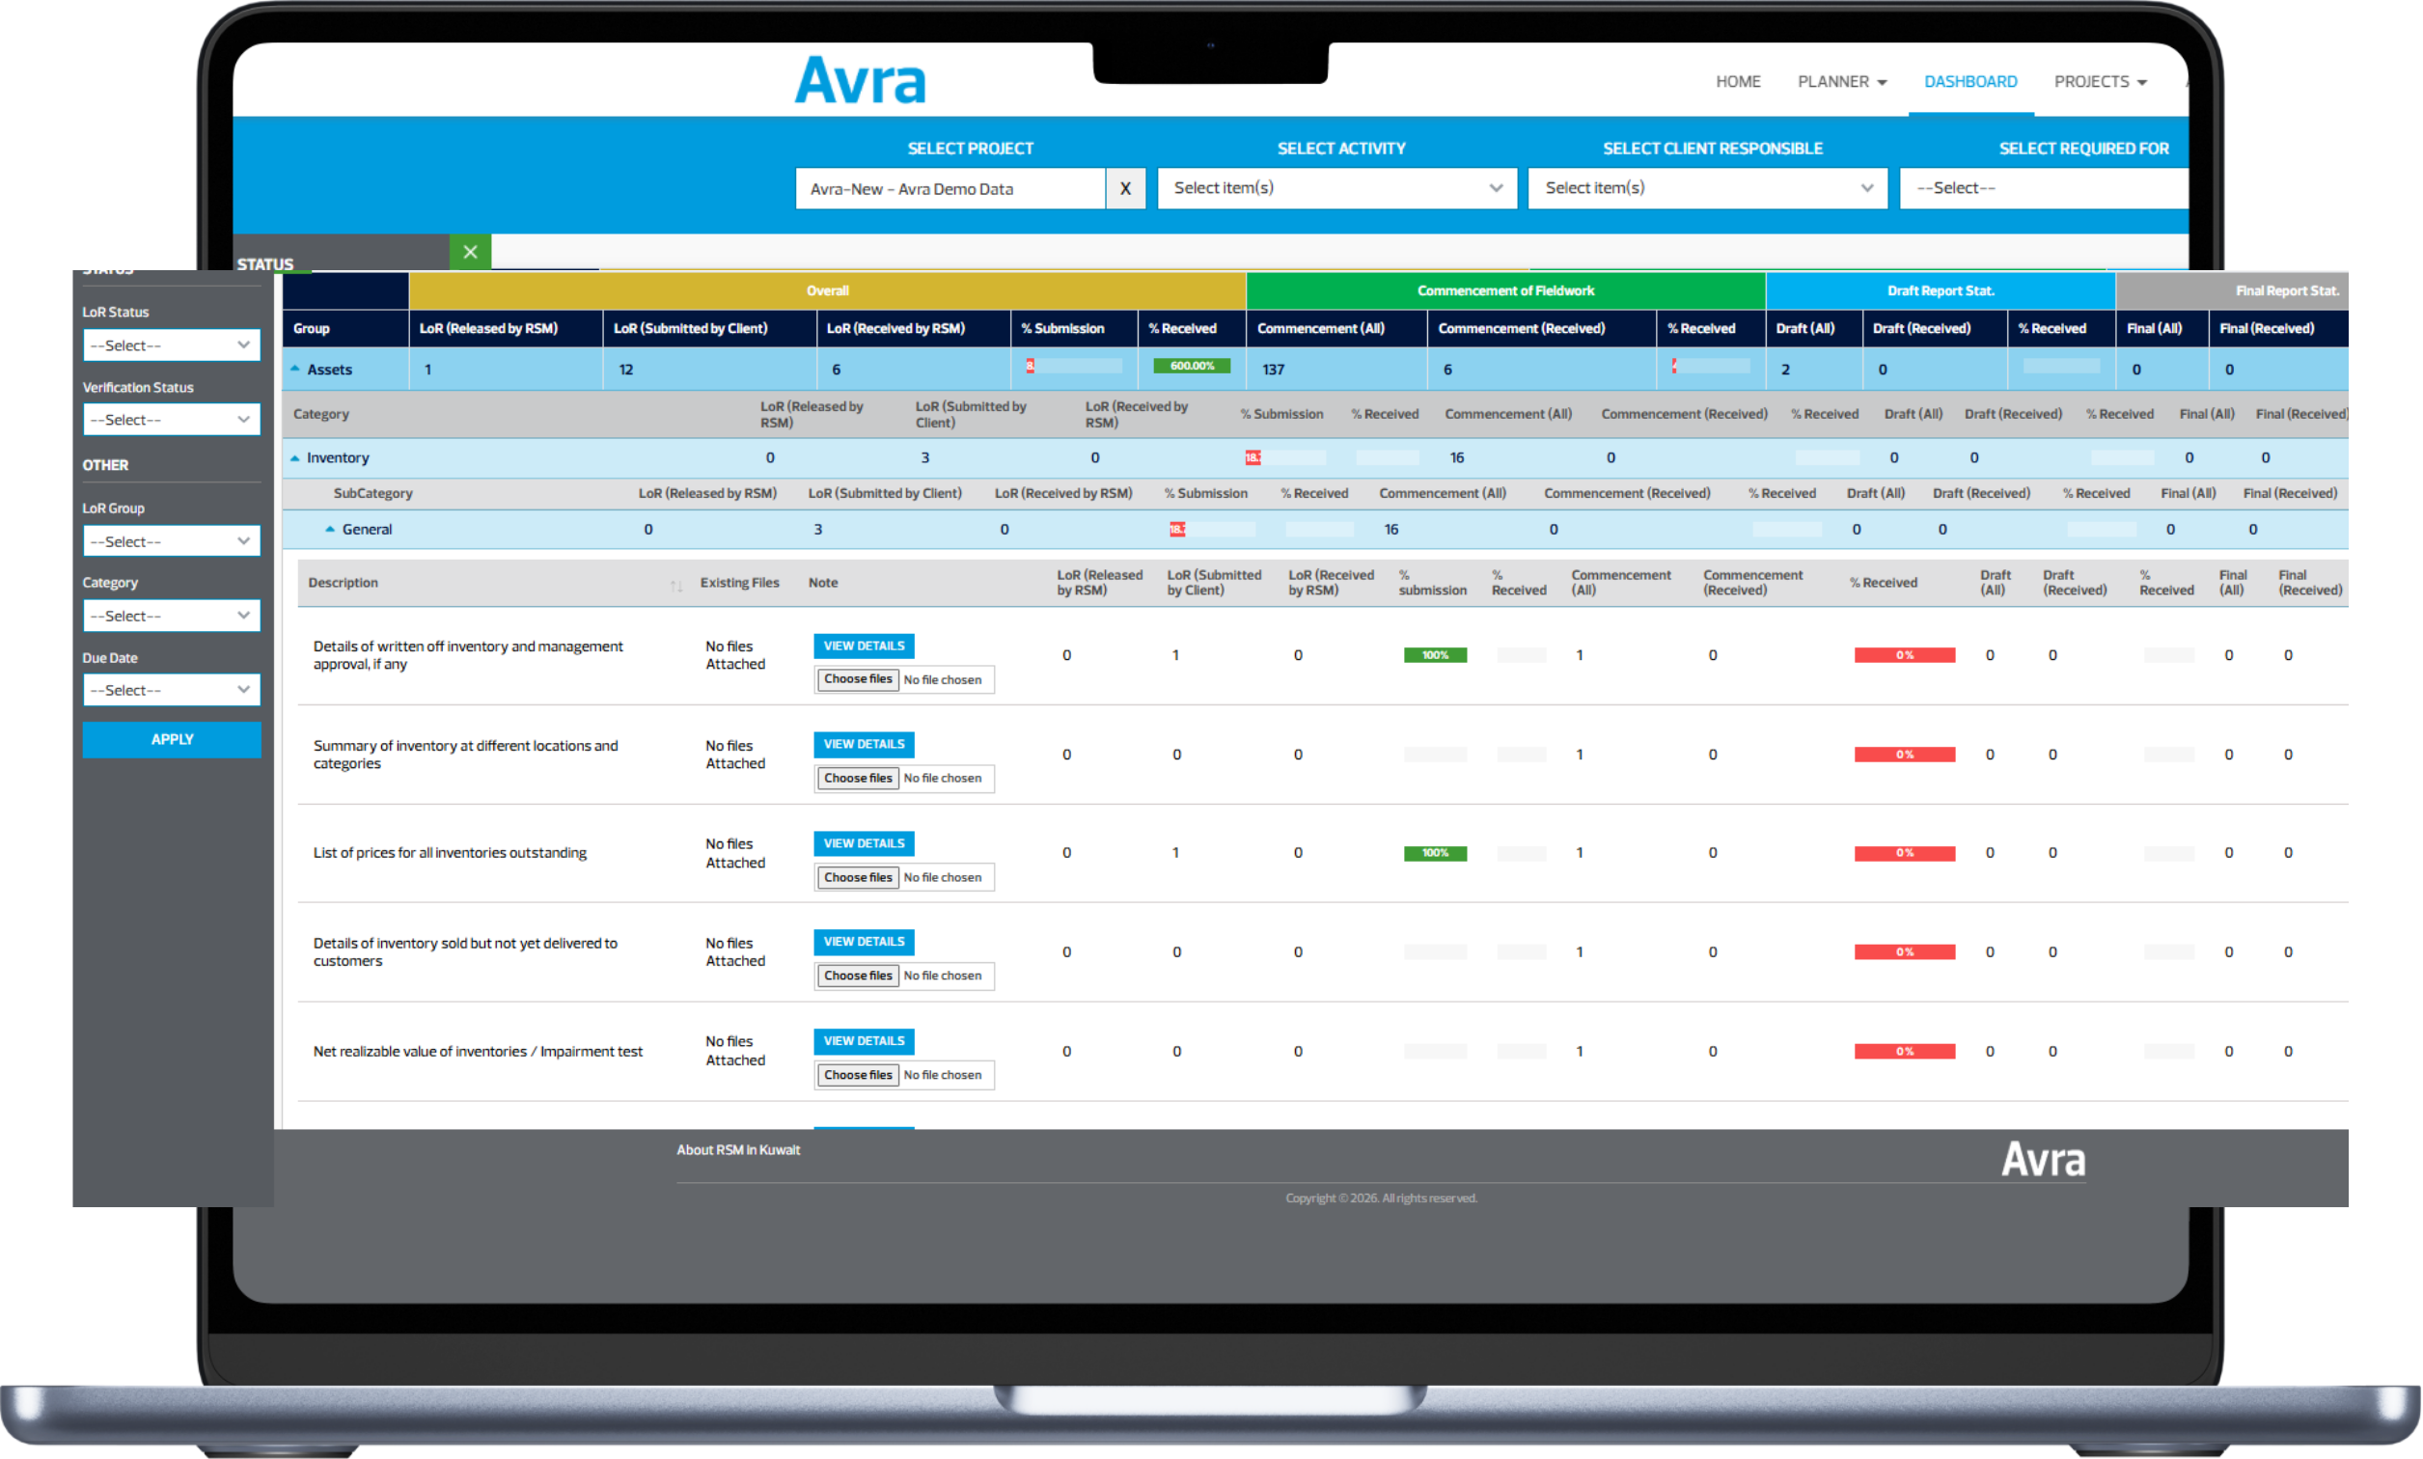Close the green status panel X icon

point(470,252)
